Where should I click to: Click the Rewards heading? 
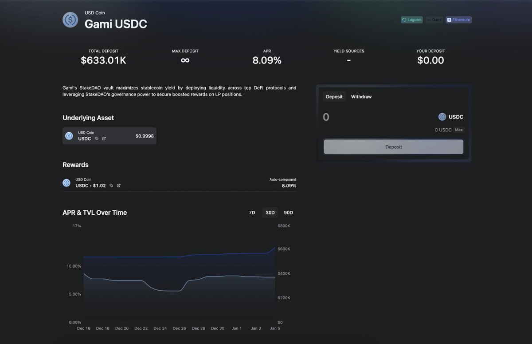point(75,165)
